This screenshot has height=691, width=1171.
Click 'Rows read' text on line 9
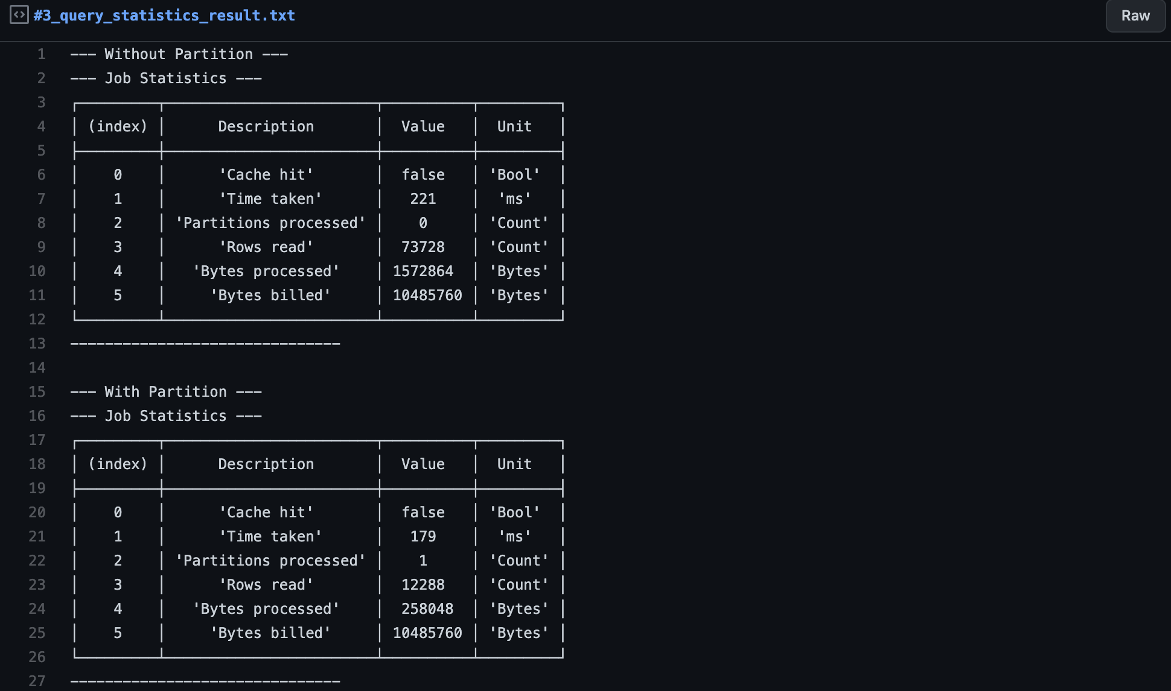pyautogui.click(x=266, y=247)
